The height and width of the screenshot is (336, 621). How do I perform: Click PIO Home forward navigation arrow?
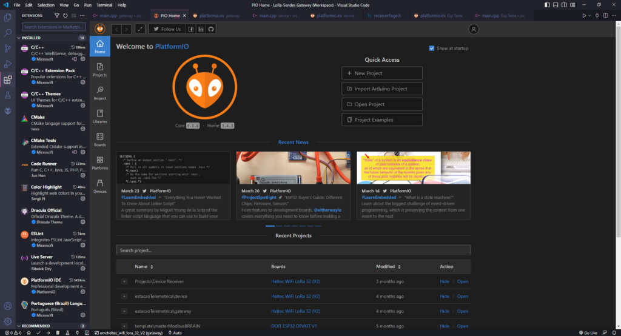coord(126,29)
